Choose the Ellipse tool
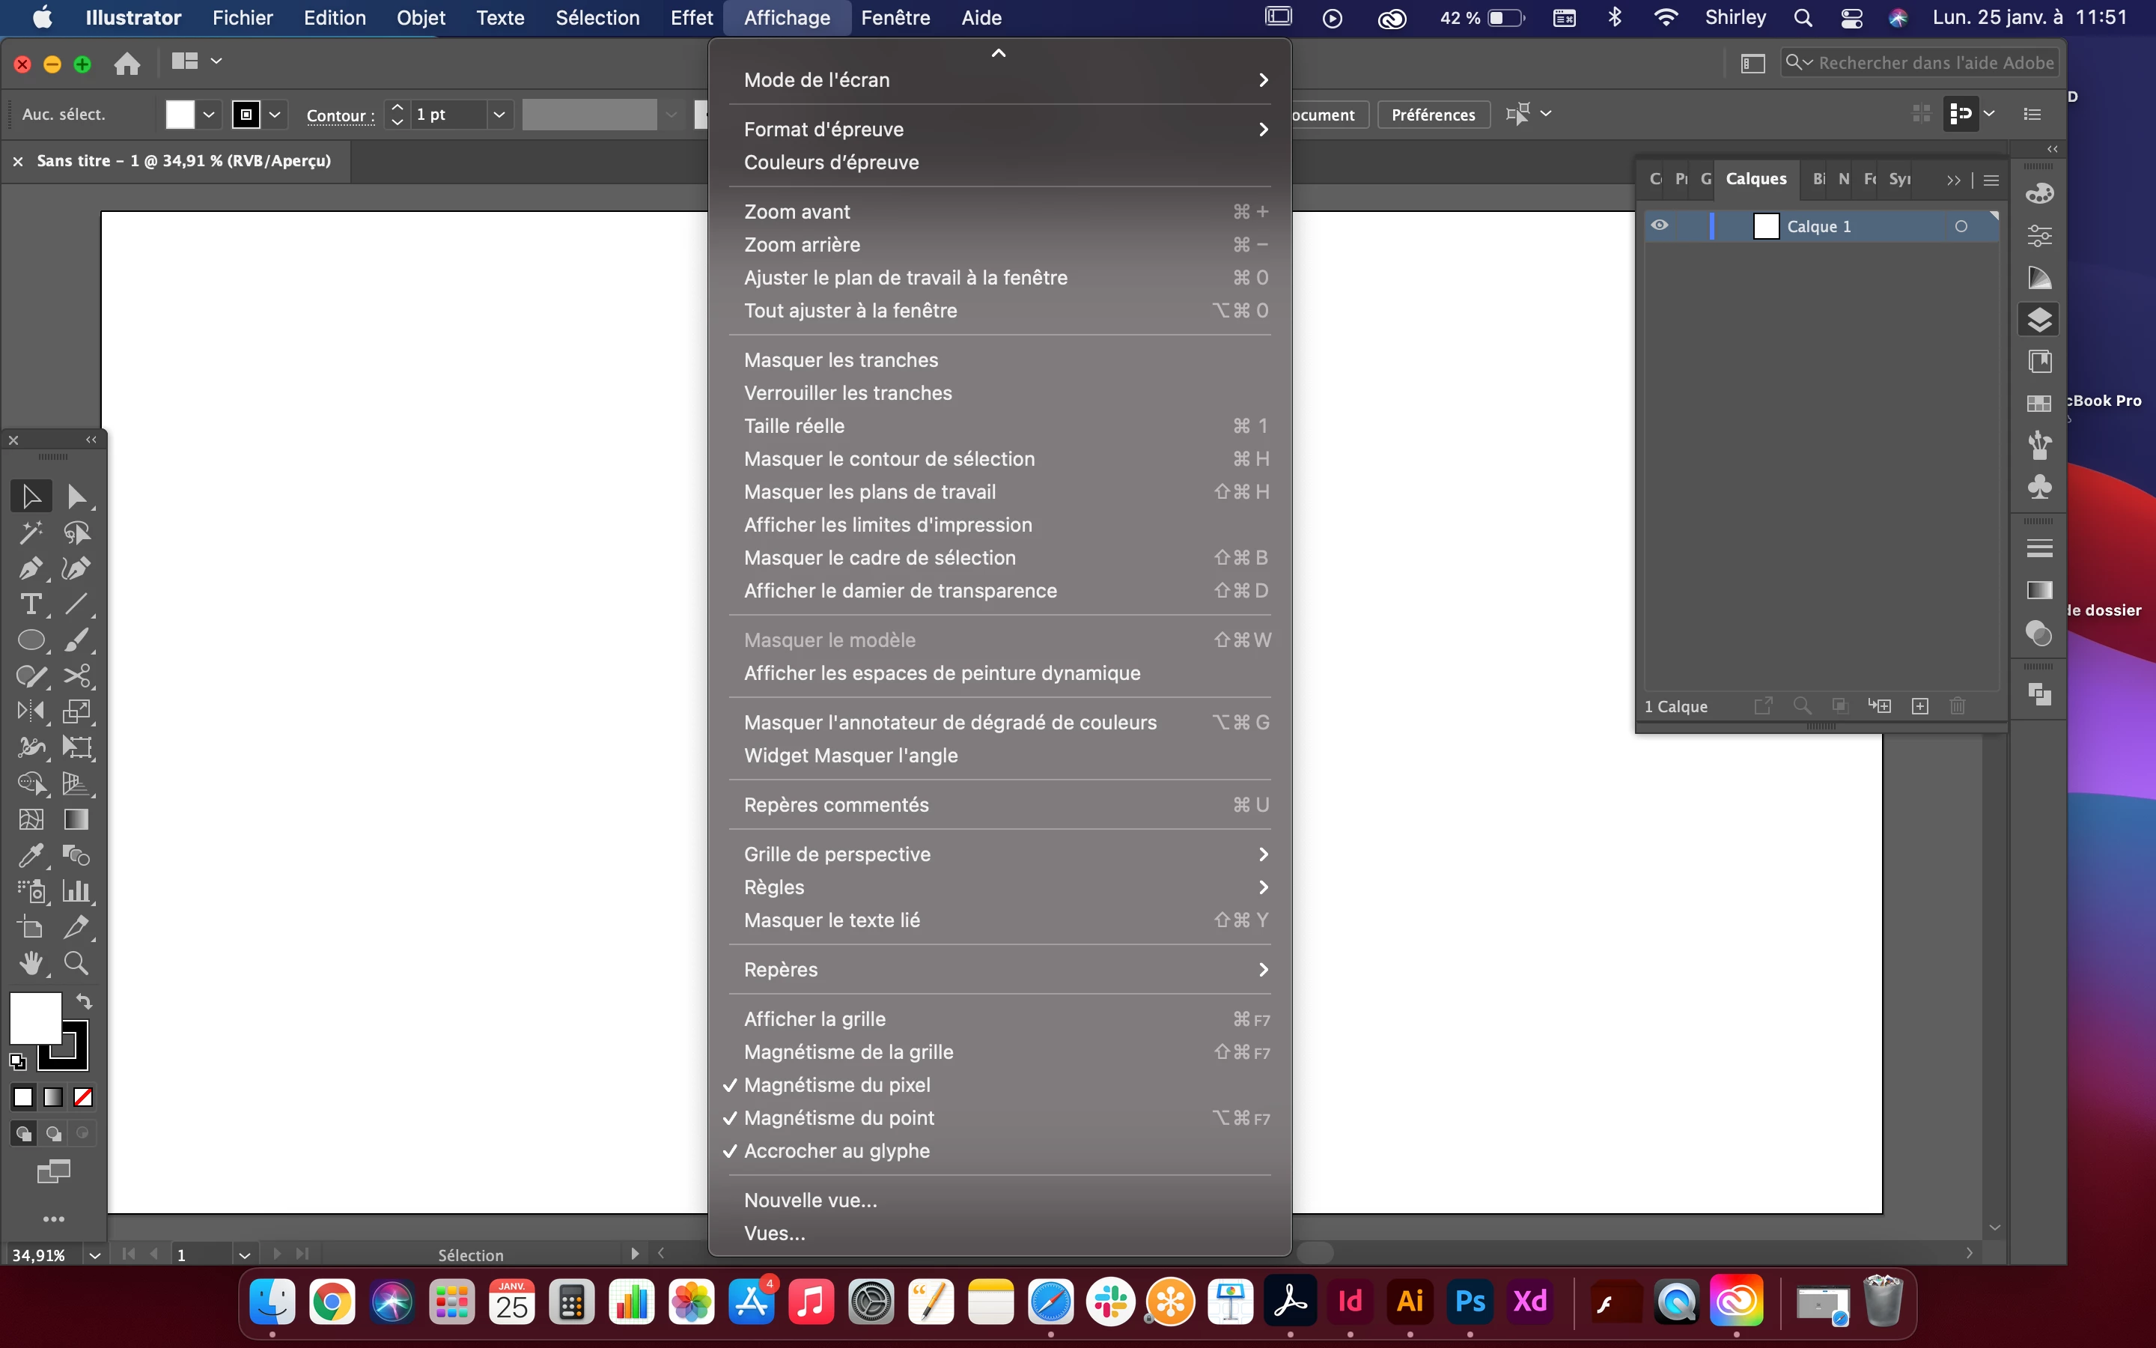This screenshot has height=1348, width=2156. click(x=30, y=640)
